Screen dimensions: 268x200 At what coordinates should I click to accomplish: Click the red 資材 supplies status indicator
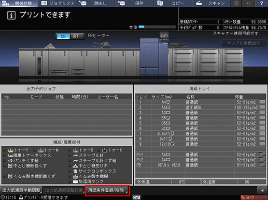pos(253,197)
